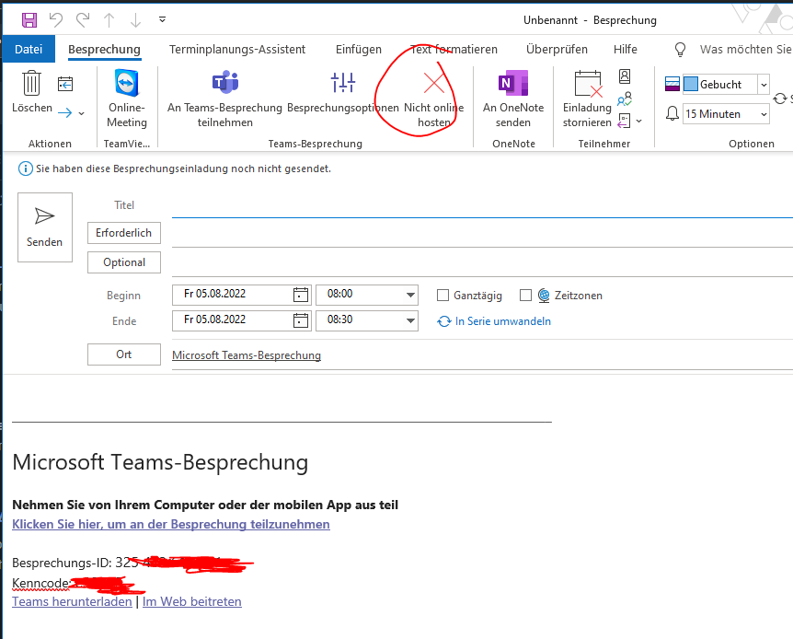Click the Senden button
This screenshot has width=793, height=639.
(x=45, y=227)
